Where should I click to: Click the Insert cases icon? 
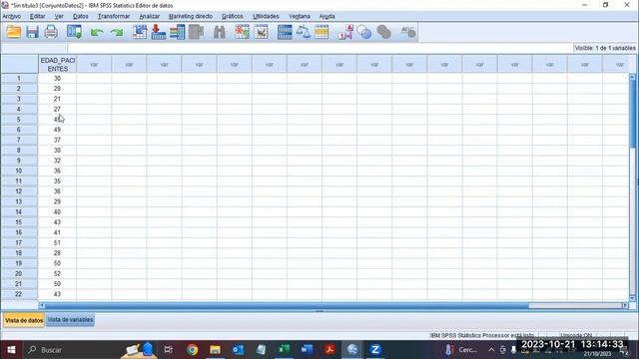242,32
